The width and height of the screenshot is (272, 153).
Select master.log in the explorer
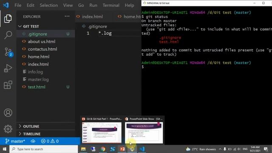[46, 79]
